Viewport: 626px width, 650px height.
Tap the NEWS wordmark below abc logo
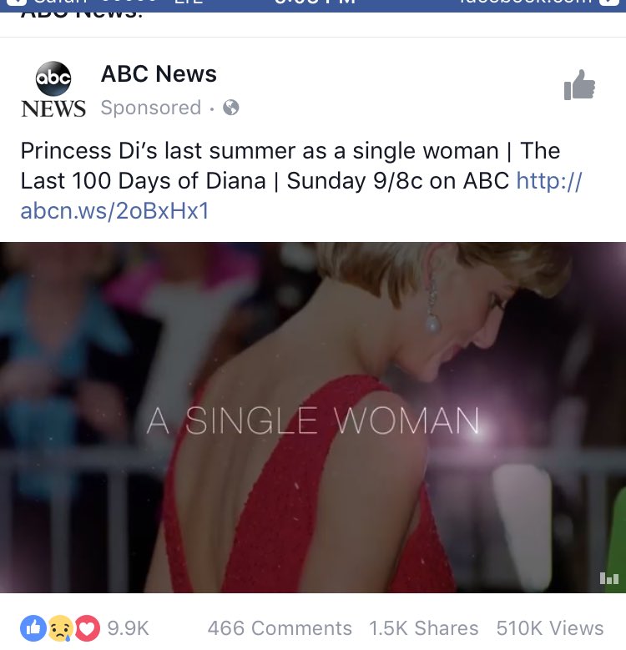click(x=53, y=108)
